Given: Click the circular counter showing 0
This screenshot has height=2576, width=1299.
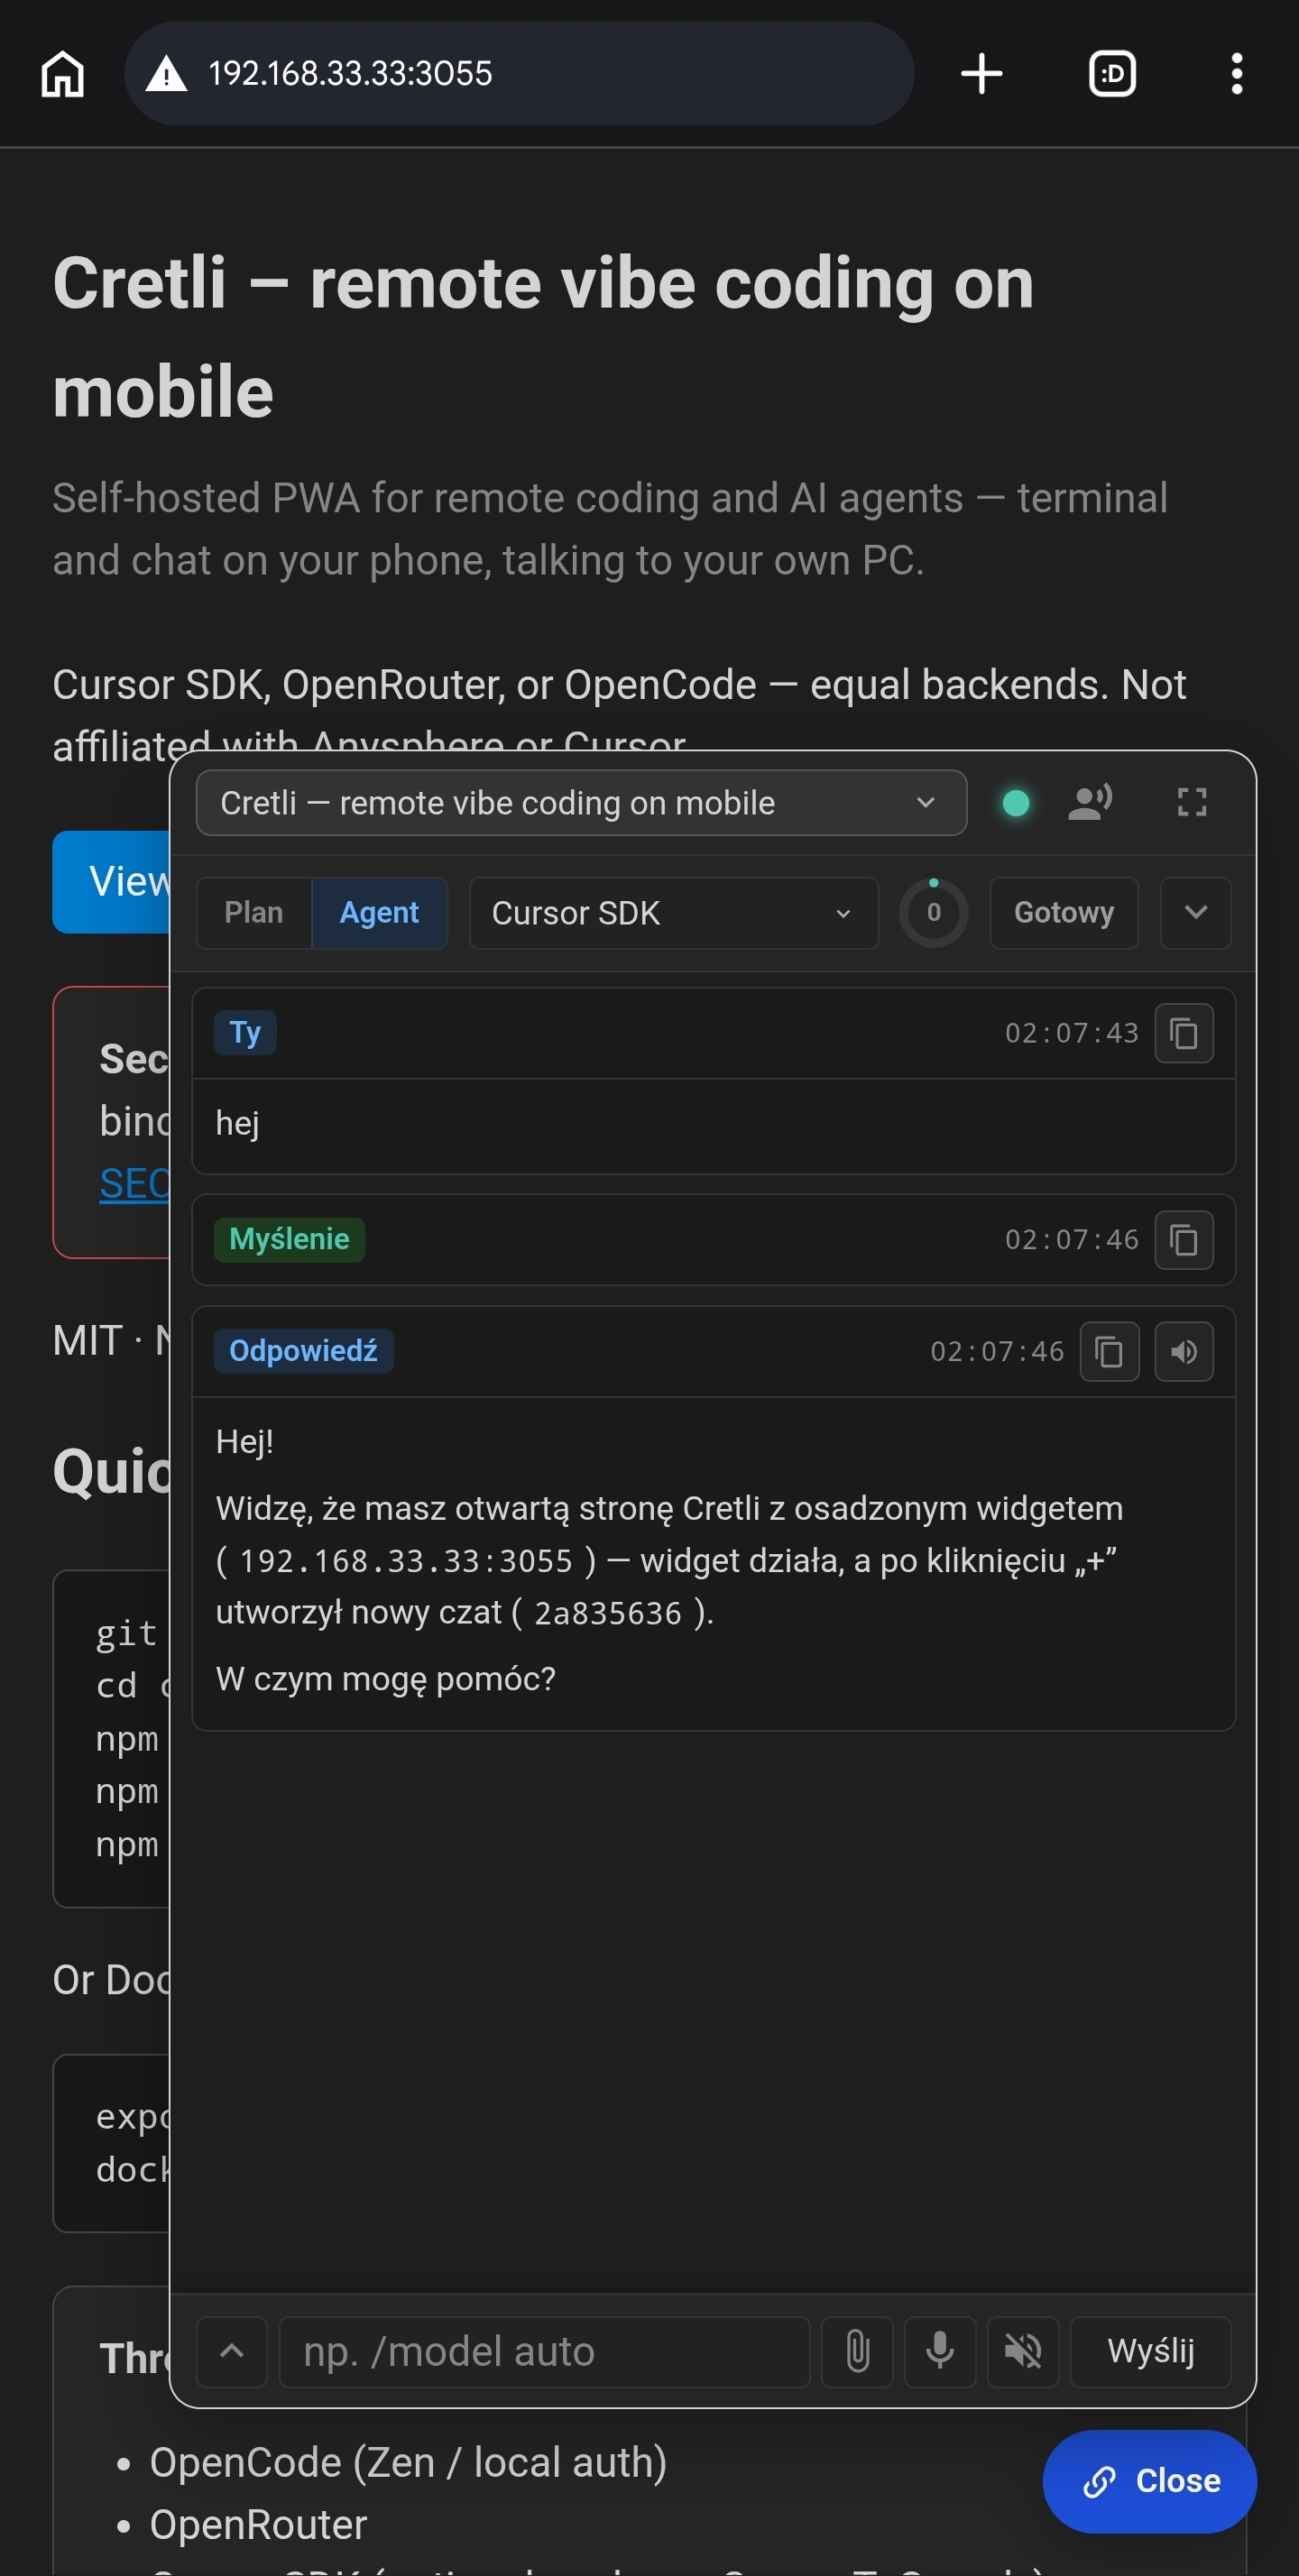Looking at the screenshot, I should point(933,913).
